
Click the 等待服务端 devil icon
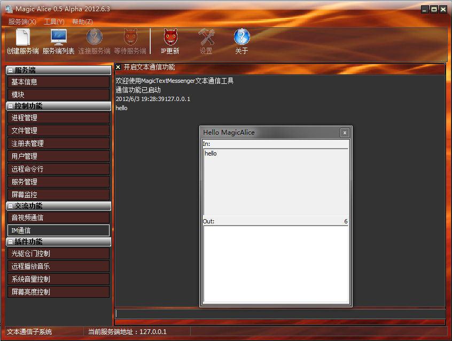tap(130, 37)
